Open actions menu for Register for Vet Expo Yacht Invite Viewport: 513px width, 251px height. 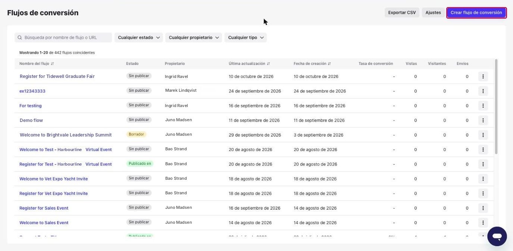483,193
